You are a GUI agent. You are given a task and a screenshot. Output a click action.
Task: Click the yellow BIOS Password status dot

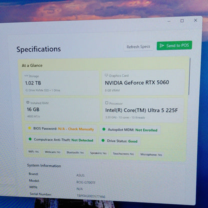29,128
